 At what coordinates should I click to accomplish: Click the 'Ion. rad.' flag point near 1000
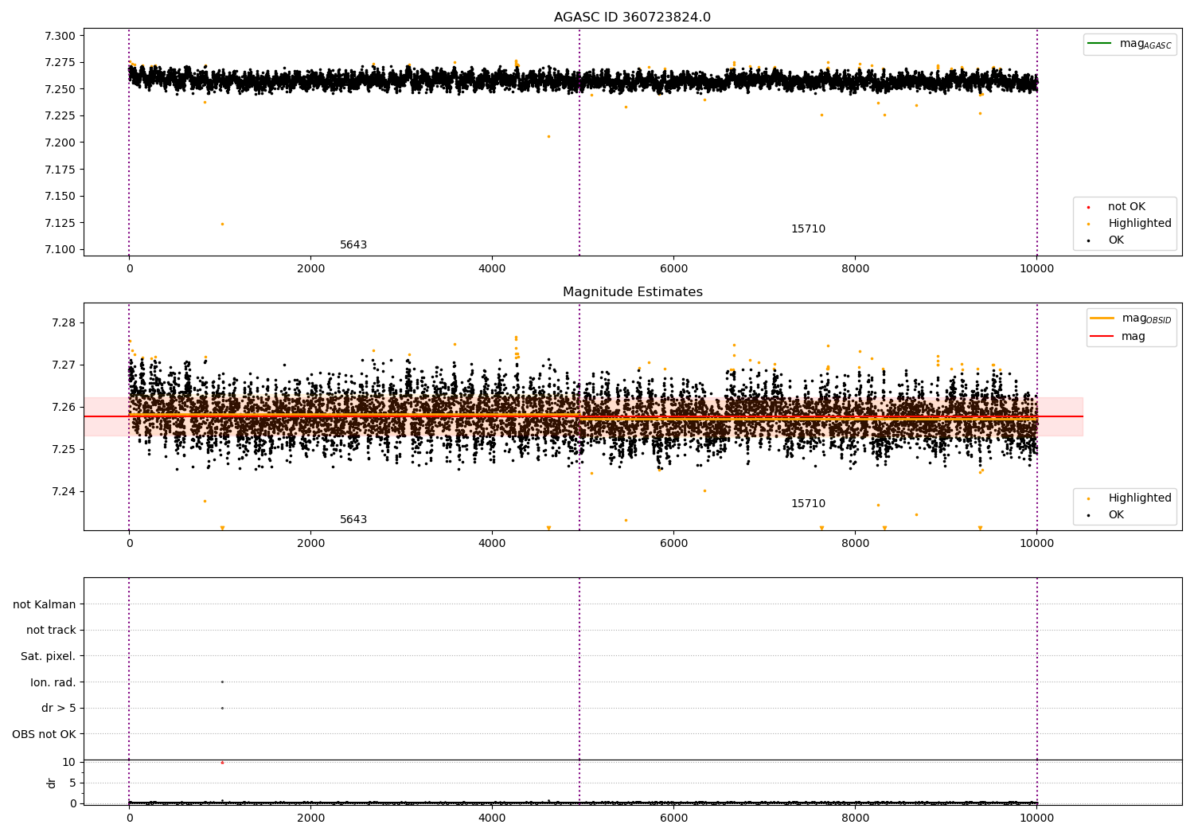pyautogui.click(x=222, y=682)
